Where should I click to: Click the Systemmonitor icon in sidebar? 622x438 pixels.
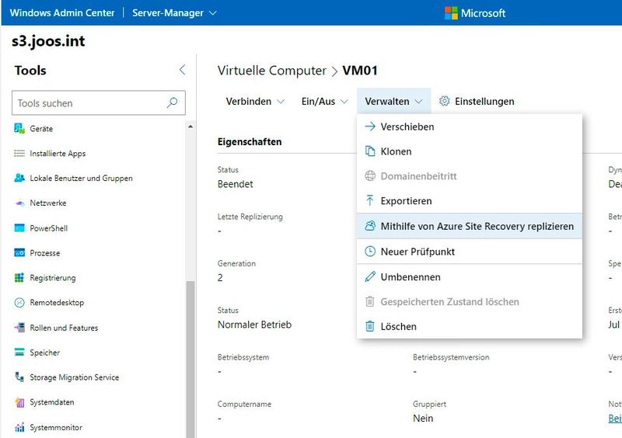click(19, 427)
